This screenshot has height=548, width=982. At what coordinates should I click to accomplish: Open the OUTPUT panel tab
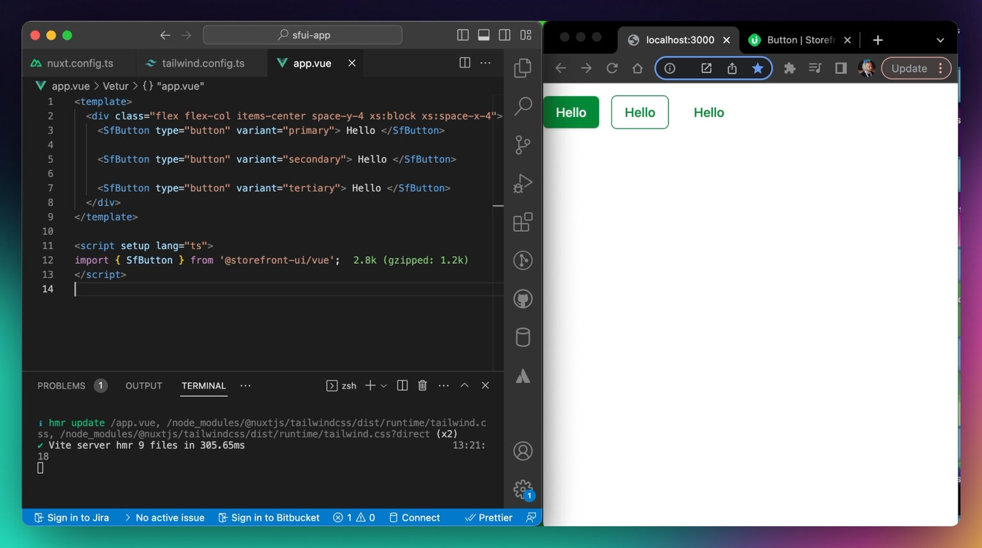pos(144,386)
